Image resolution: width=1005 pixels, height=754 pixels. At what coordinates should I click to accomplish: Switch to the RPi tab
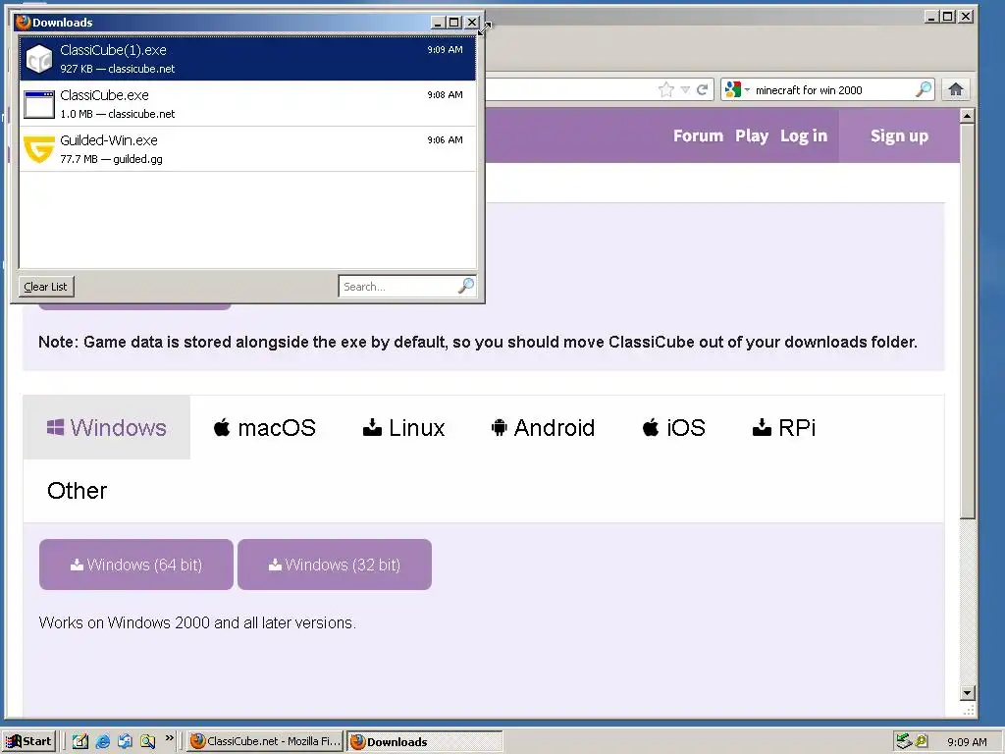pyautogui.click(x=784, y=427)
